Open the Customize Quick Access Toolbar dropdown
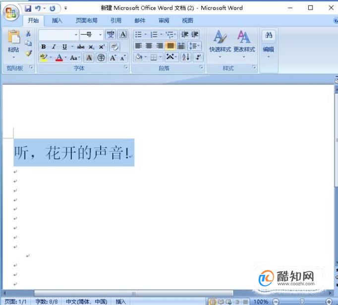This screenshot has height=305, width=338. click(65, 8)
